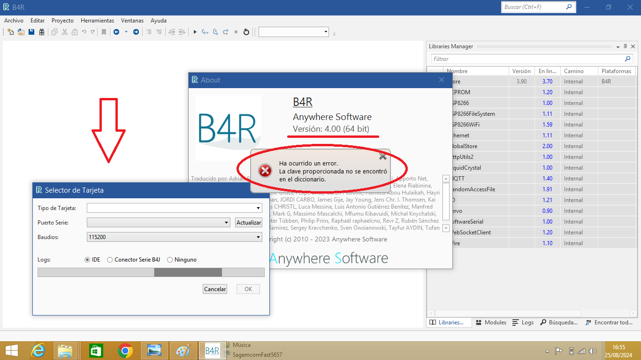Switch to the Búsqueda tab
Viewport: 641px width, 360px height.
point(559,322)
